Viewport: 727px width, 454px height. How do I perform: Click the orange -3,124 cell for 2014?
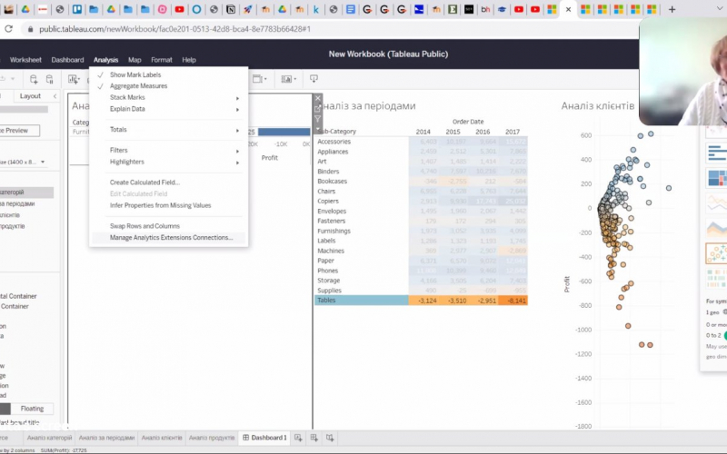(423, 301)
